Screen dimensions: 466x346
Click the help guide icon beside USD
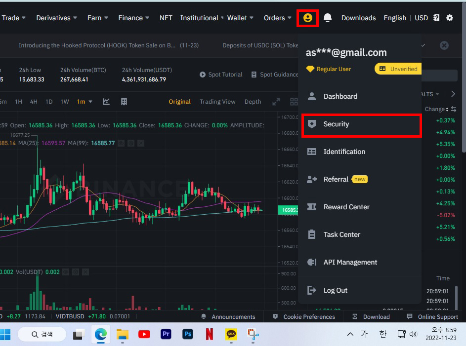(436, 18)
